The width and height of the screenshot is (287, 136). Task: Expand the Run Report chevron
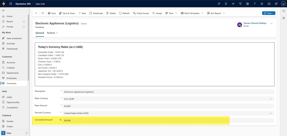(224, 13)
